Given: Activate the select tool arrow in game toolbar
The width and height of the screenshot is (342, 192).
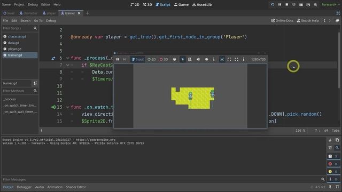Looking at the screenshot, I should click(183, 59).
